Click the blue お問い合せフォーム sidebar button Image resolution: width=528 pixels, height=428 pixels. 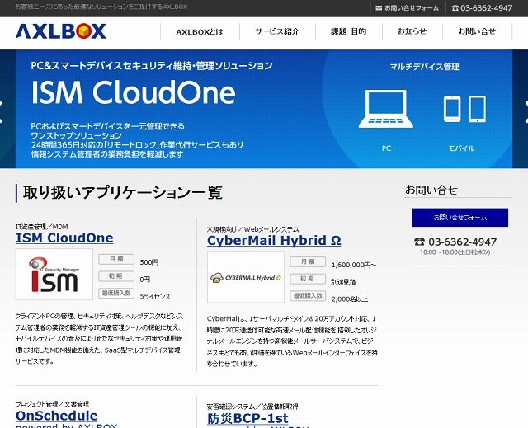[x=460, y=218]
